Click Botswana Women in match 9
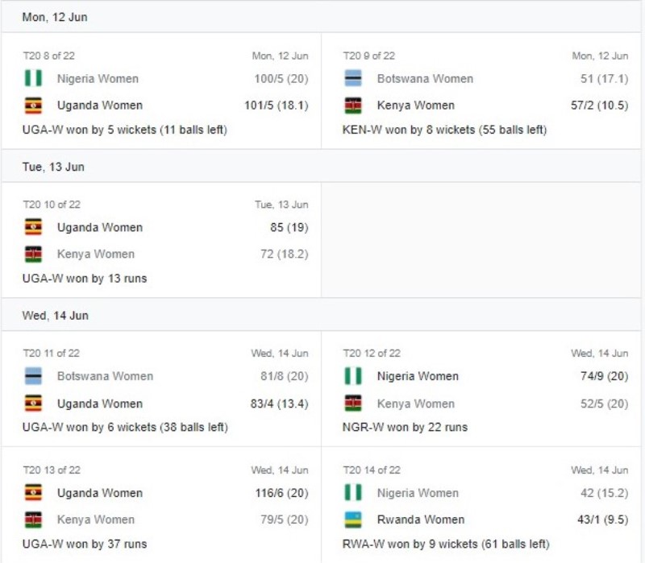 point(425,78)
